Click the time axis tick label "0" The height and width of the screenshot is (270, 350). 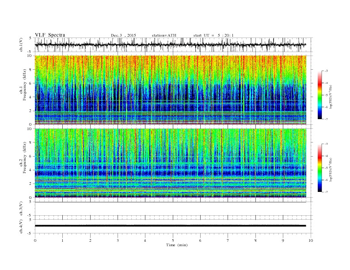click(x=35, y=240)
